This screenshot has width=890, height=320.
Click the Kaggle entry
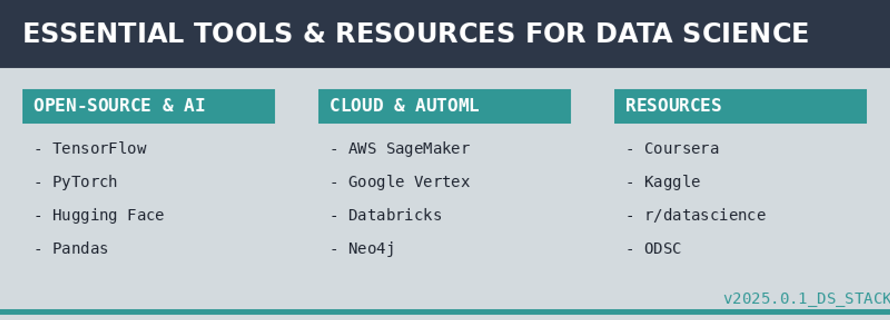pyautogui.click(x=663, y=182)
